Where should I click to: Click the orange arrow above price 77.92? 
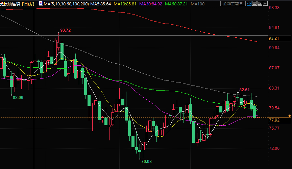(x=289, y=116)
